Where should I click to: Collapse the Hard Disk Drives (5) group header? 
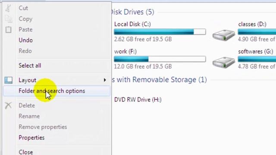pyautogui.click(x=132, y=12)
